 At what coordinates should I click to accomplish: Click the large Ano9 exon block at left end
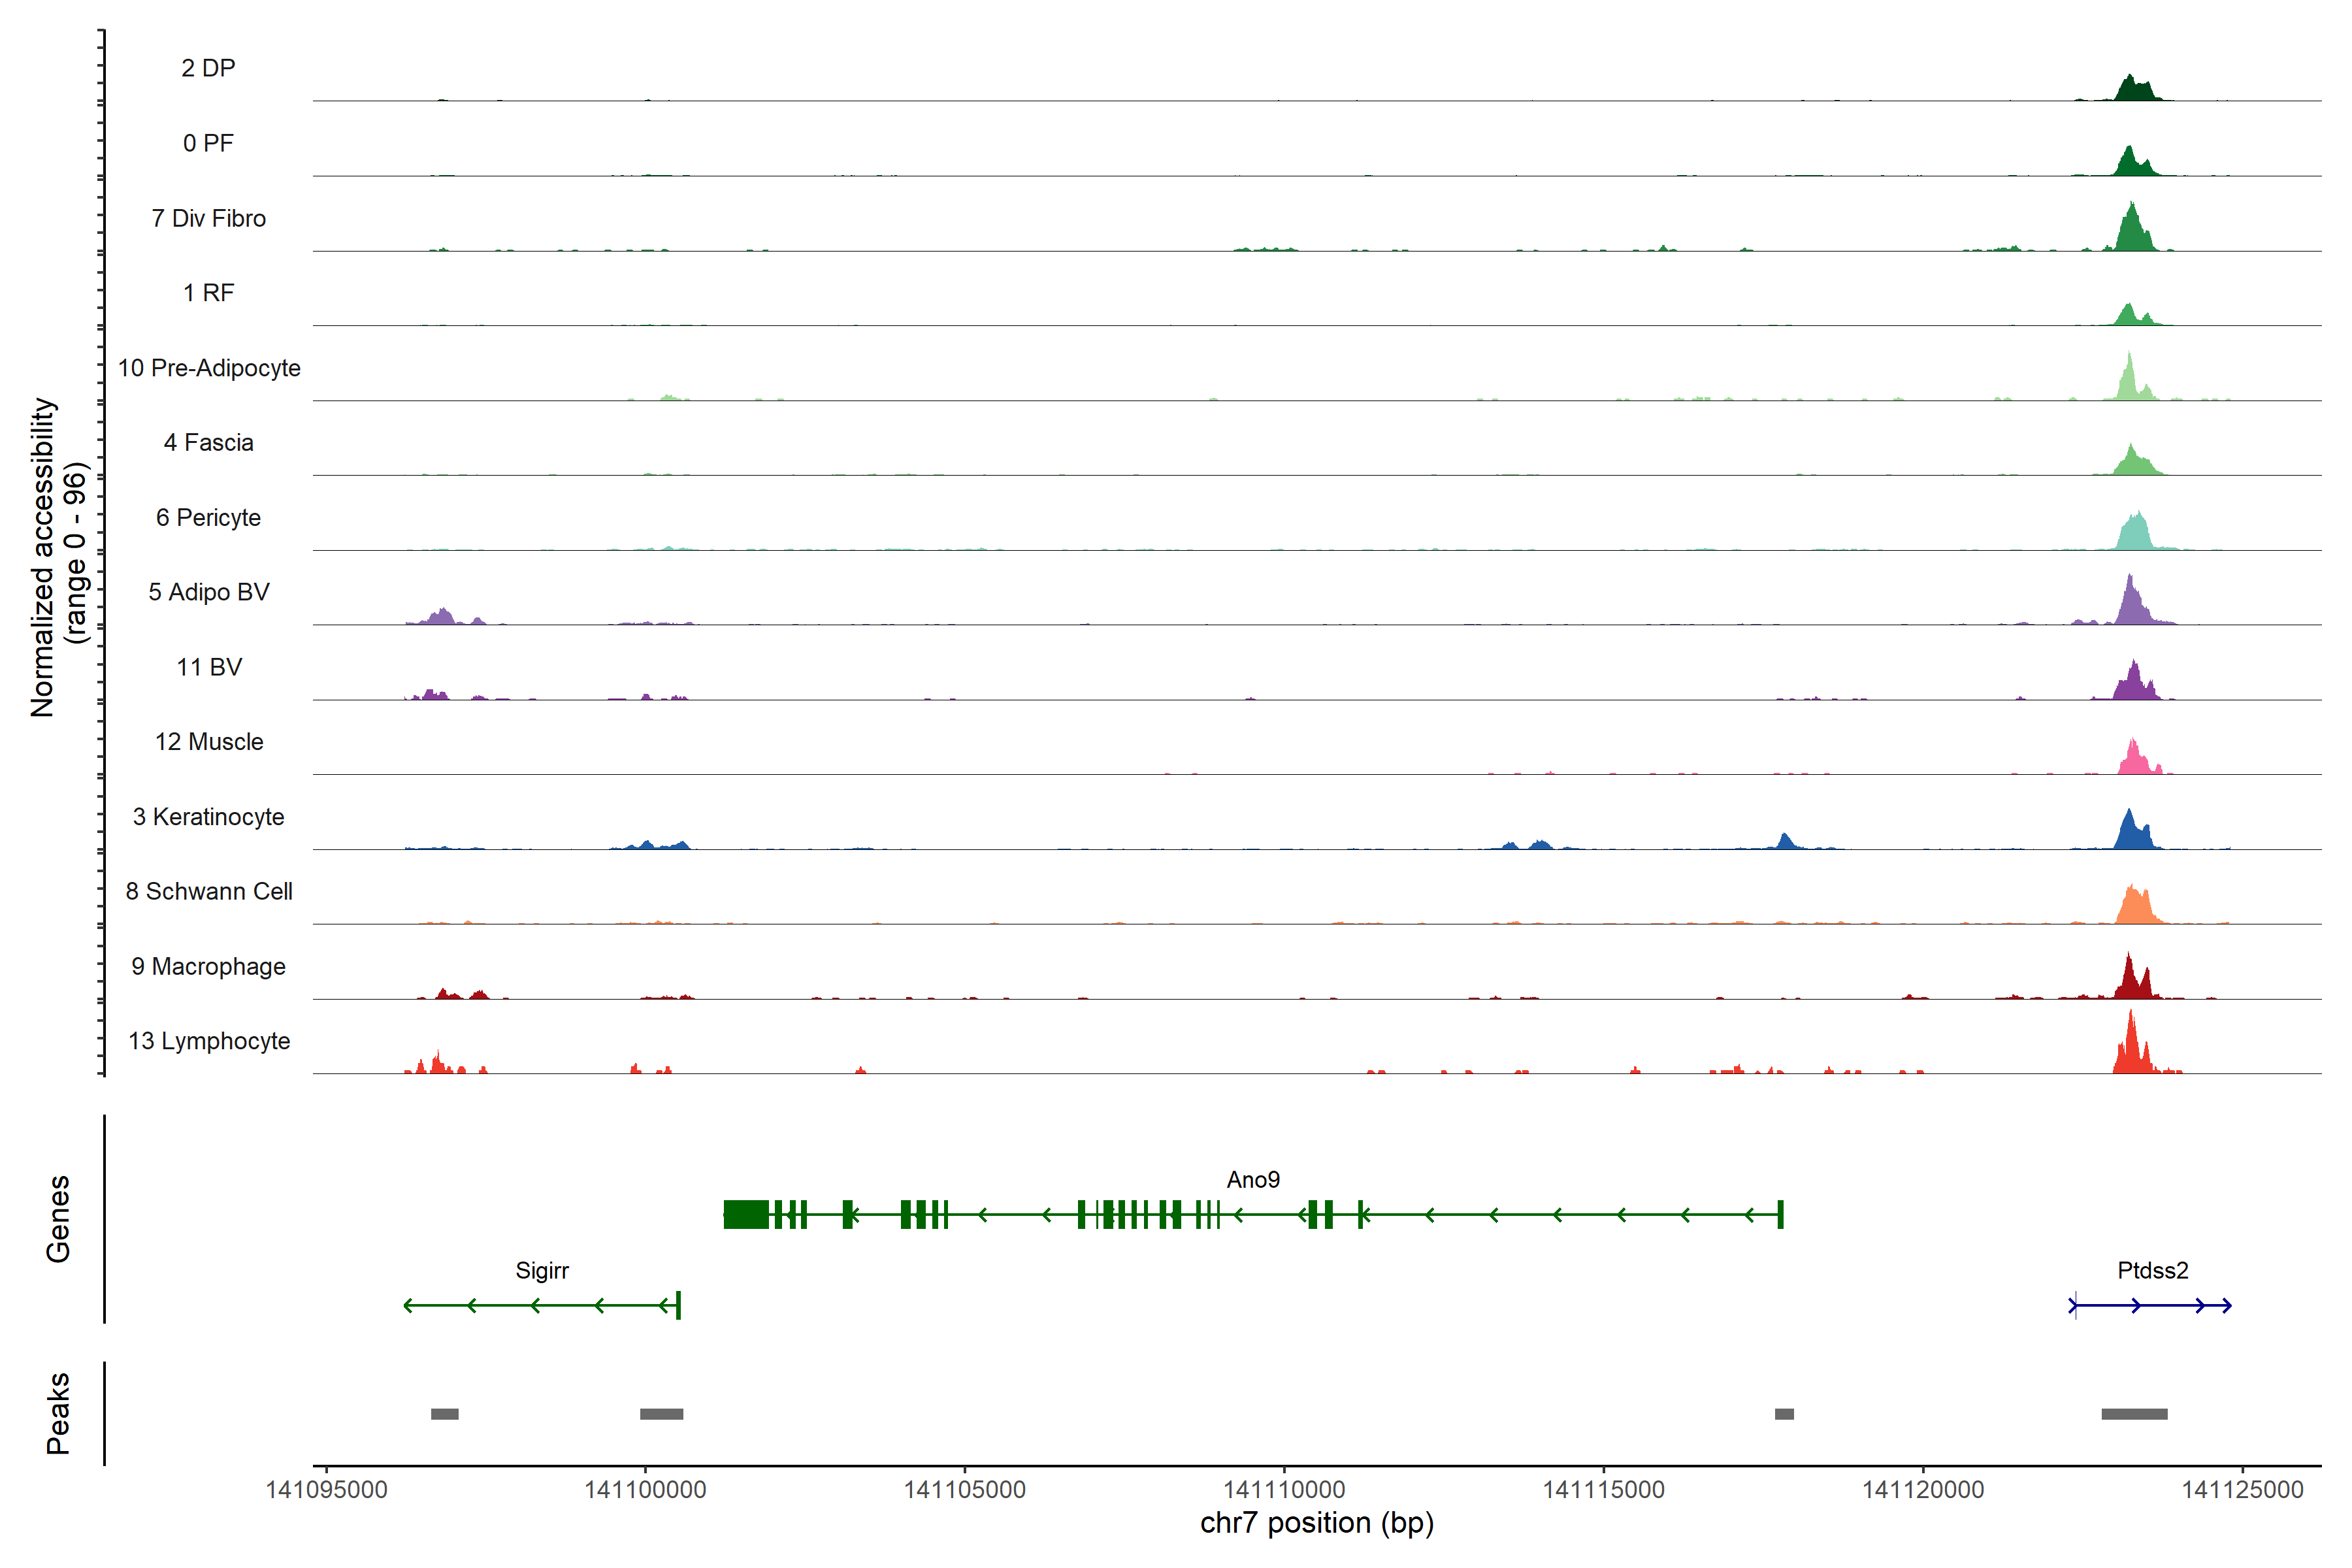(746, 1215)
